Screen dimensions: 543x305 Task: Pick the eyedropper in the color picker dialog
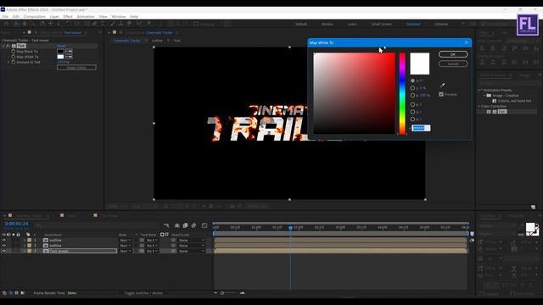pos(442,85)
